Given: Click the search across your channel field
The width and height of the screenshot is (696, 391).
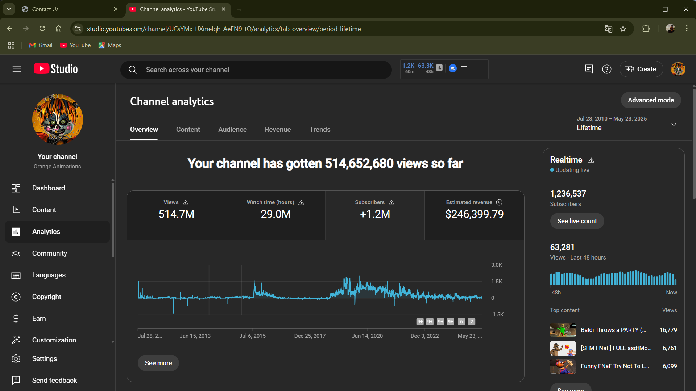Looking at the screenshot, I should pyautogui.click(x=256, y=70).
